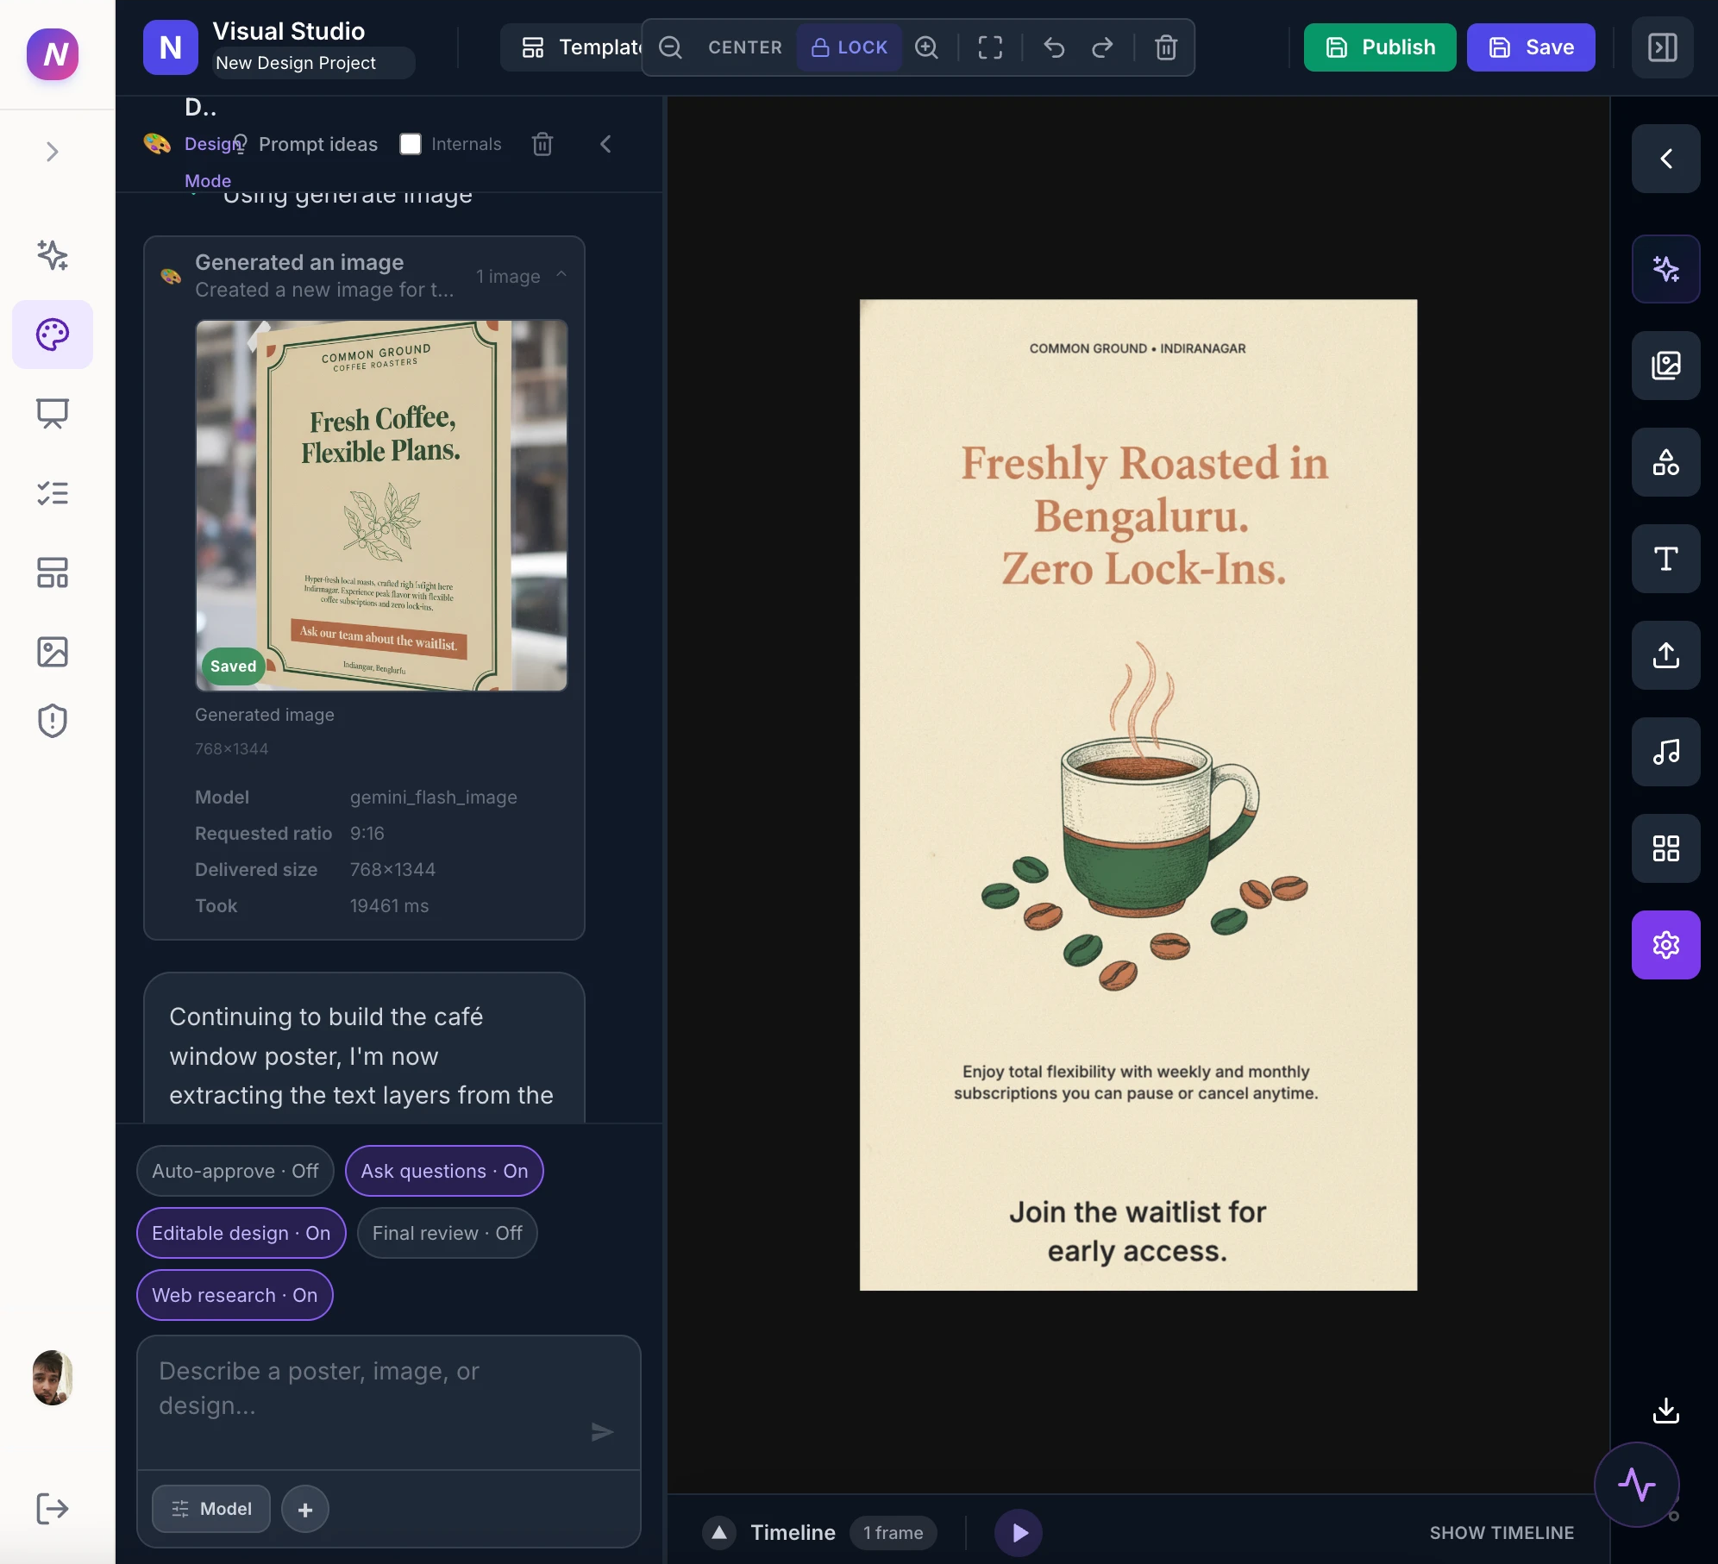Collapse the Generated an image card
Screen dimensions: 1718x1564
(561, 274)
